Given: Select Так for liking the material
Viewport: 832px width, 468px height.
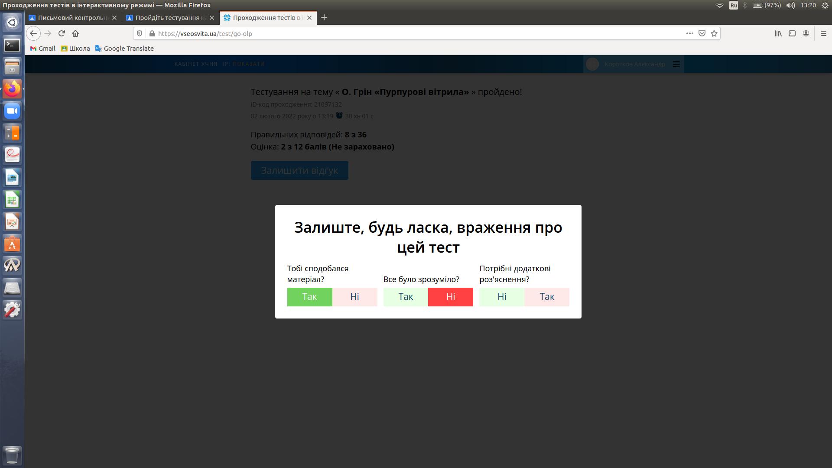Looking at the screenshot, I should (309, 297).
